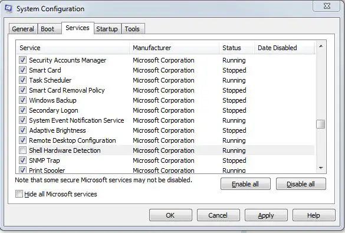Image resolution: width=345 pixels, height=233 pixels.
Task: Click the scrollbar up arrow
Action: 321,46
